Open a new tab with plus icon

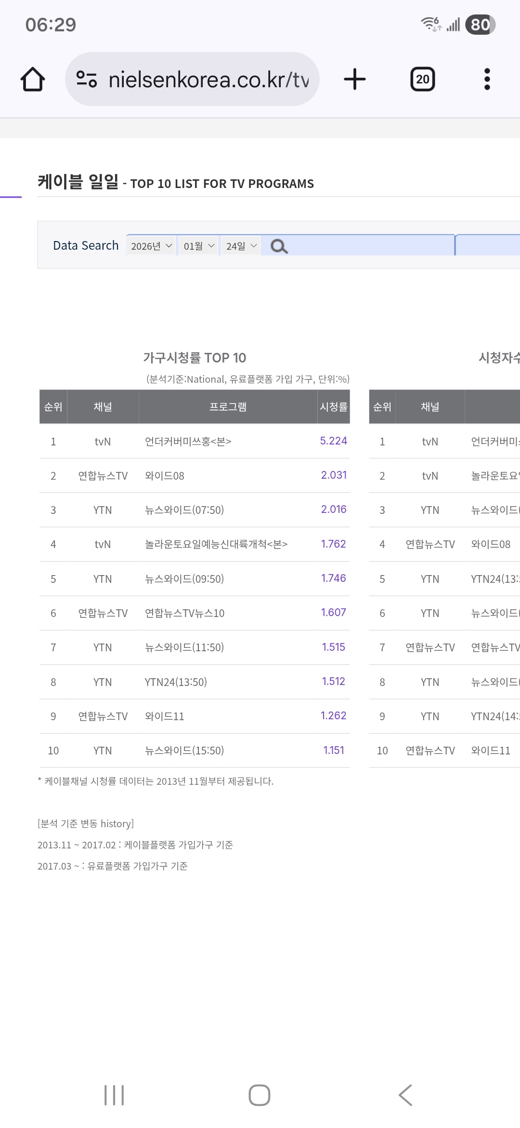tap(355, 79)
